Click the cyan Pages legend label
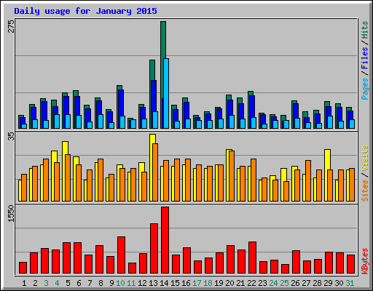 [365, 89]
